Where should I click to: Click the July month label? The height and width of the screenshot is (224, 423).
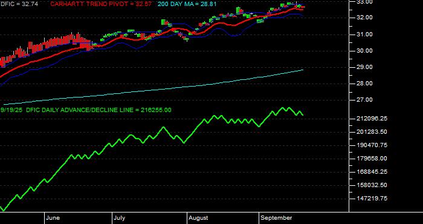[x=119, y=218]
